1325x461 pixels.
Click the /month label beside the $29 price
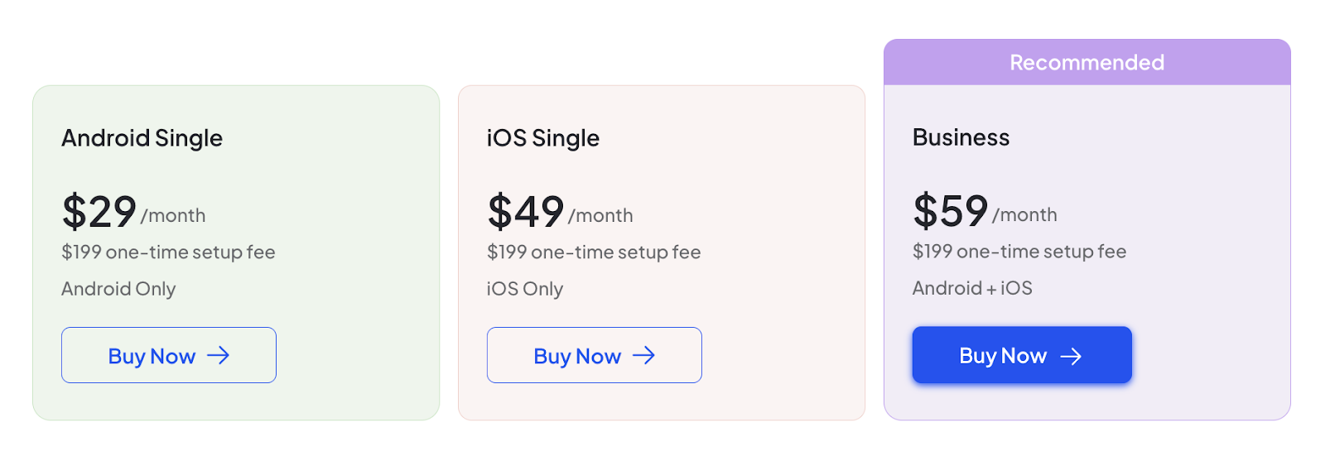(x=173, y=216)
